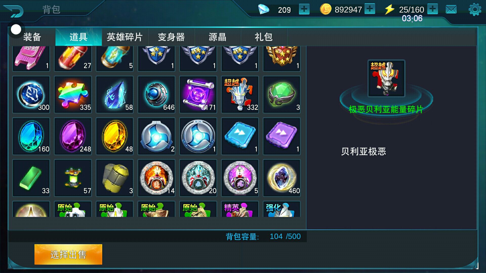Click the 选择出售 button

(68, 254)
